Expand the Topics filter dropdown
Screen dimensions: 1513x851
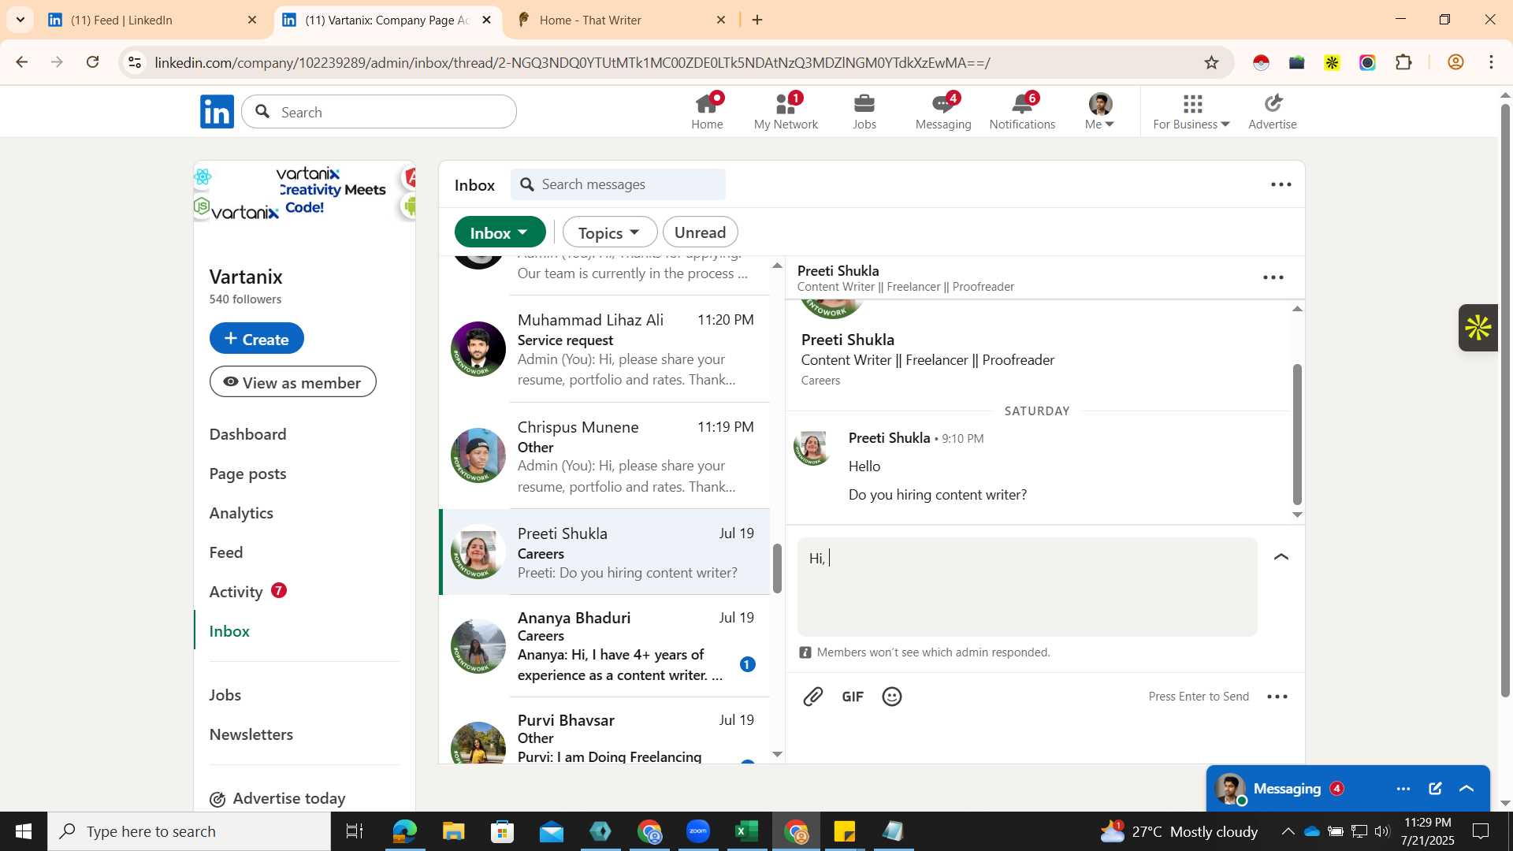(x=609, y=232)
